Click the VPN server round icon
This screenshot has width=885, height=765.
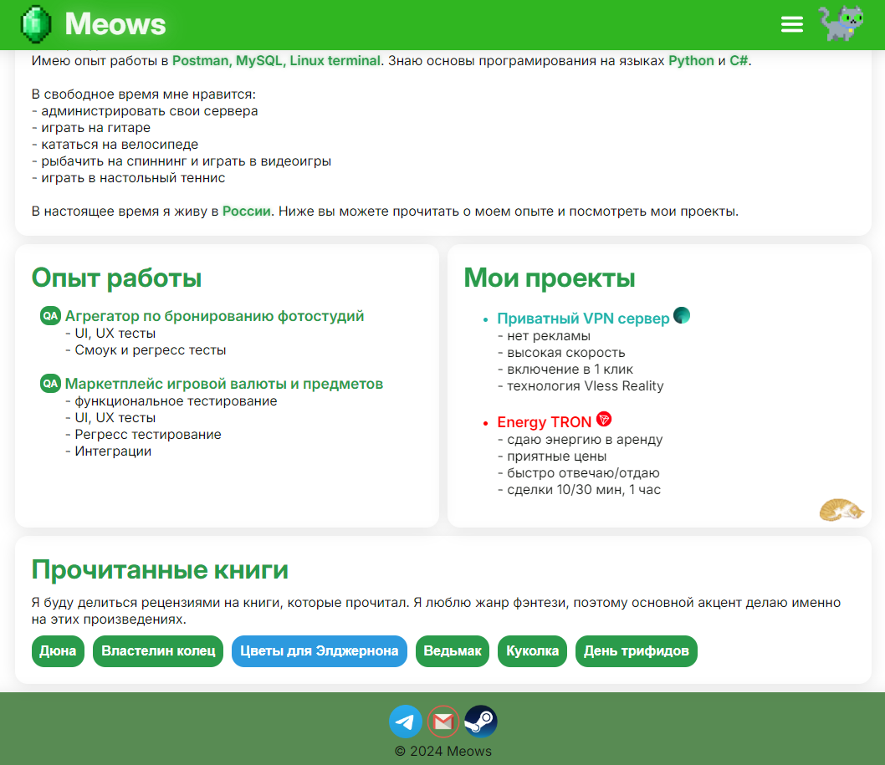[x=682, y=315]
